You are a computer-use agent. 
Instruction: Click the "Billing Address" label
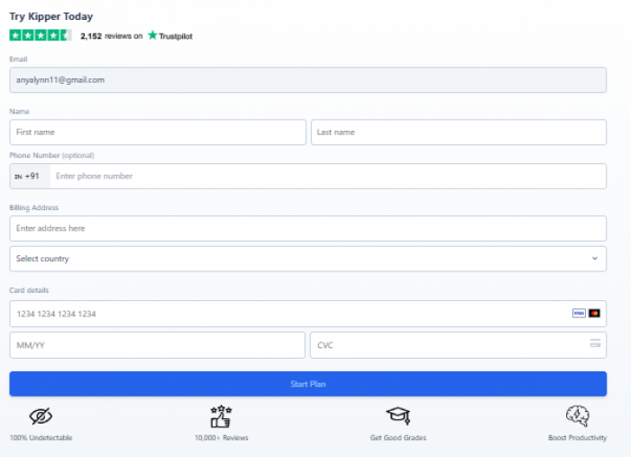(34, 207)
